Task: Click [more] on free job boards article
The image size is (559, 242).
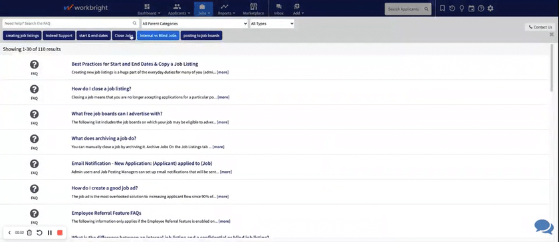Action: pos(223,122)
